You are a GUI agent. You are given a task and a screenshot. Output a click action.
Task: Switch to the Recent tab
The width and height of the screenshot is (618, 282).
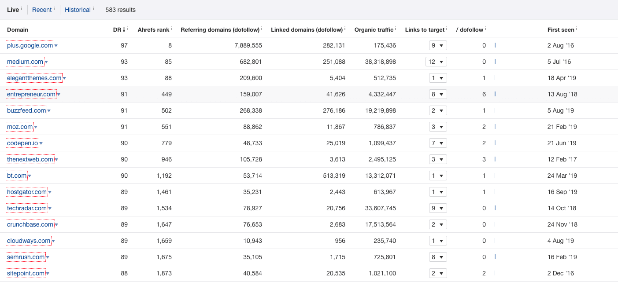(x=42, y=10)
